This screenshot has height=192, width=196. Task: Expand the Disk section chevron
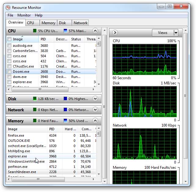pyautogui.click(x=95, y=99)
